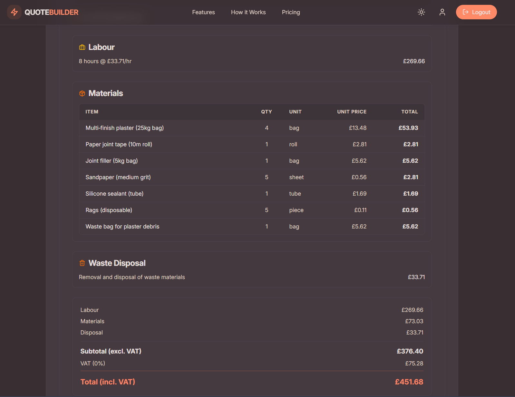515x397 pixels.
Task: Click the £53.93 plaster total
Action: (x=408, y=128)
